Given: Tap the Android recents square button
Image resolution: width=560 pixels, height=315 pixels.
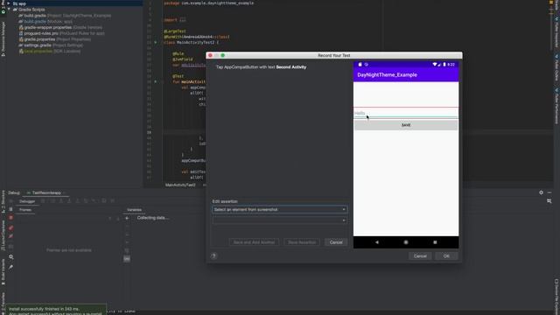Looking at the screenshot, I should pos(435,242).
